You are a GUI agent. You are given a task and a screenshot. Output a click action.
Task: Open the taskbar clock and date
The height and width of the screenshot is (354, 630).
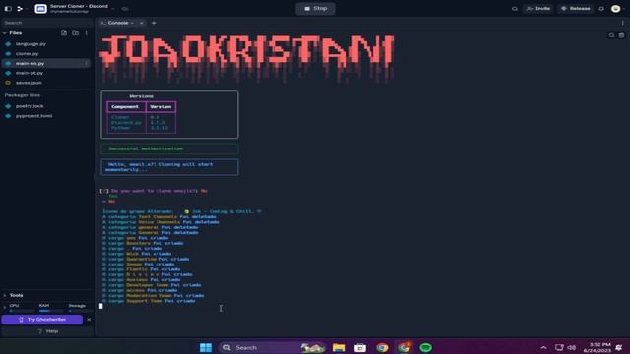click(597, 347)
